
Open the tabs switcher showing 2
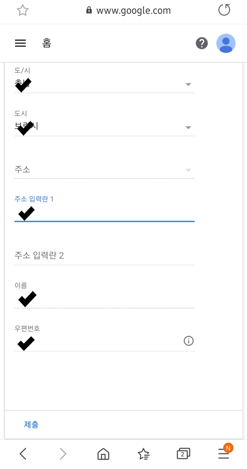[x=183, y=454]
